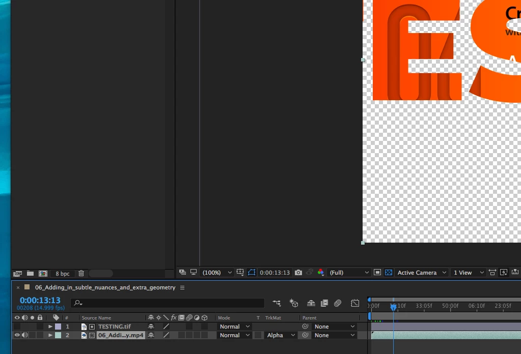Take a snapshot with camera icon
The height and width of the screenshot is (354, 521).
(298, 273)
